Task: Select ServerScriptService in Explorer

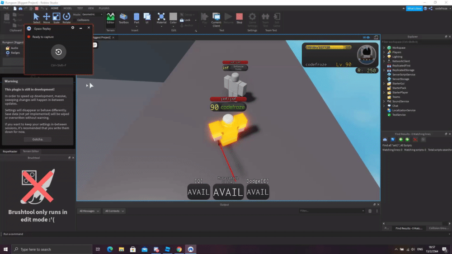Action: click(x=404, y=75)
